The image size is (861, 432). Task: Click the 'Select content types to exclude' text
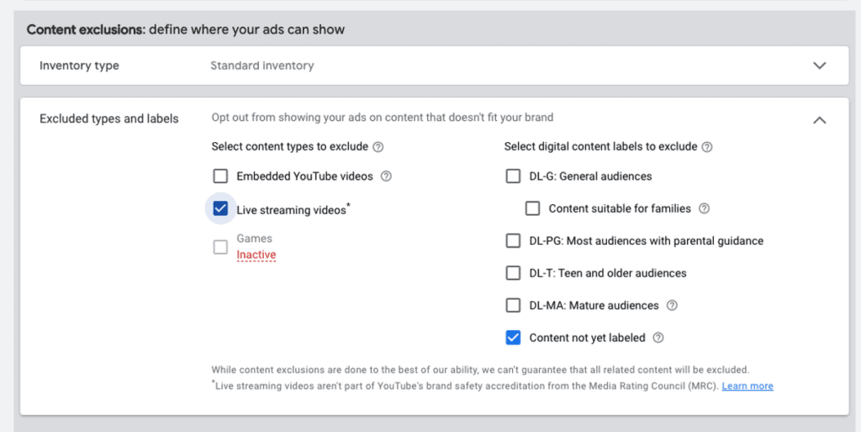click(289, 147)
